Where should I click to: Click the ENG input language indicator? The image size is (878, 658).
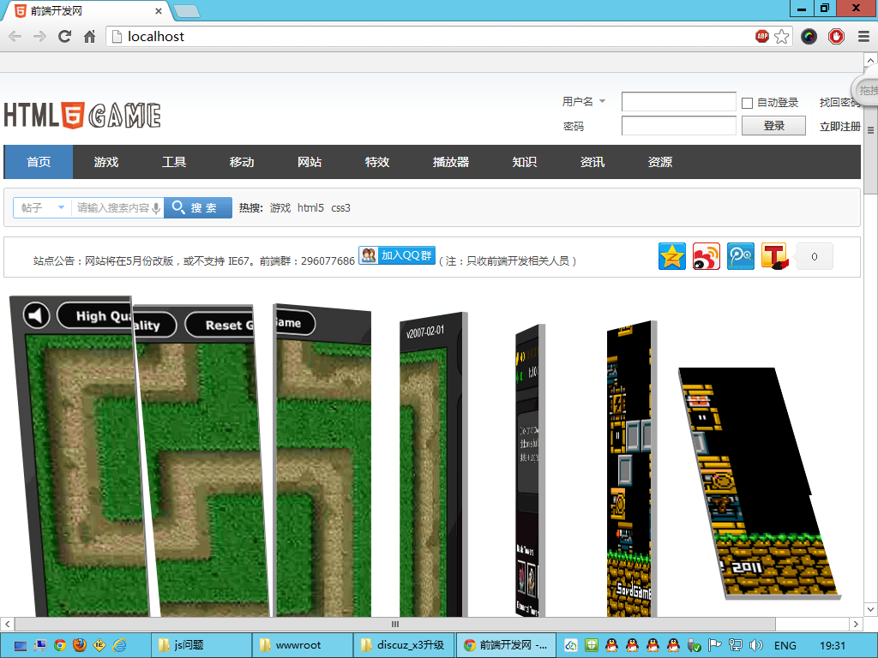pyautogui.click(x=785, y=646)
